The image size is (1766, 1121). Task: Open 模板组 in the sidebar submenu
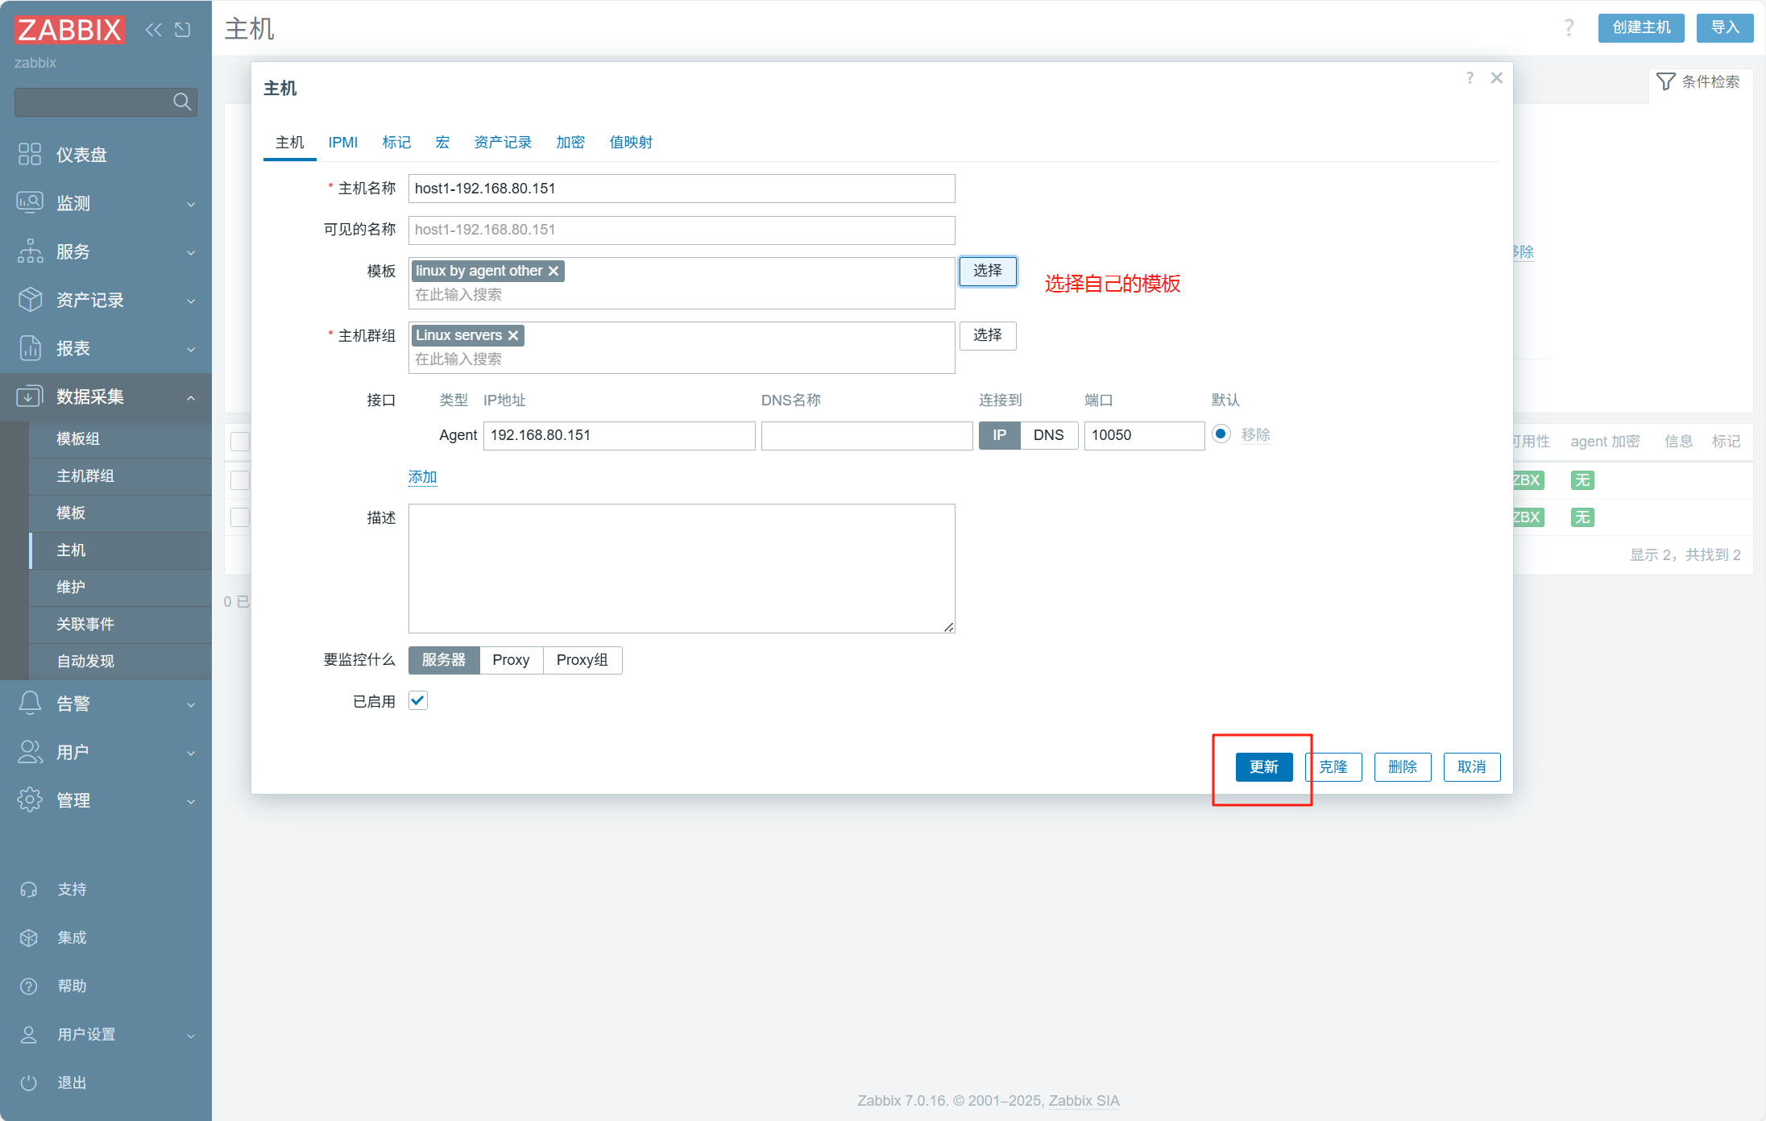tap(121, 438)
